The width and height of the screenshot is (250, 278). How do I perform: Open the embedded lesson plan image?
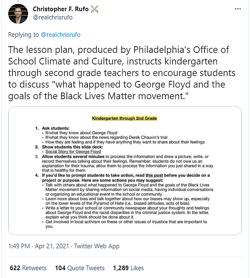(125, 171)
